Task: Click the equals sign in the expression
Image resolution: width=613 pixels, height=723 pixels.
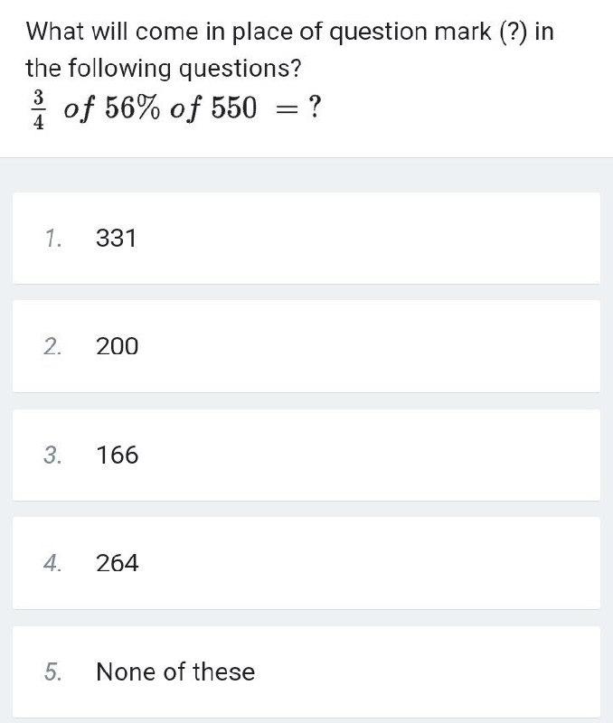Action: (286, 109)
